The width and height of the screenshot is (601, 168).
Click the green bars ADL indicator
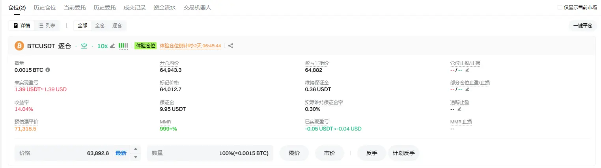click(123, 46)
